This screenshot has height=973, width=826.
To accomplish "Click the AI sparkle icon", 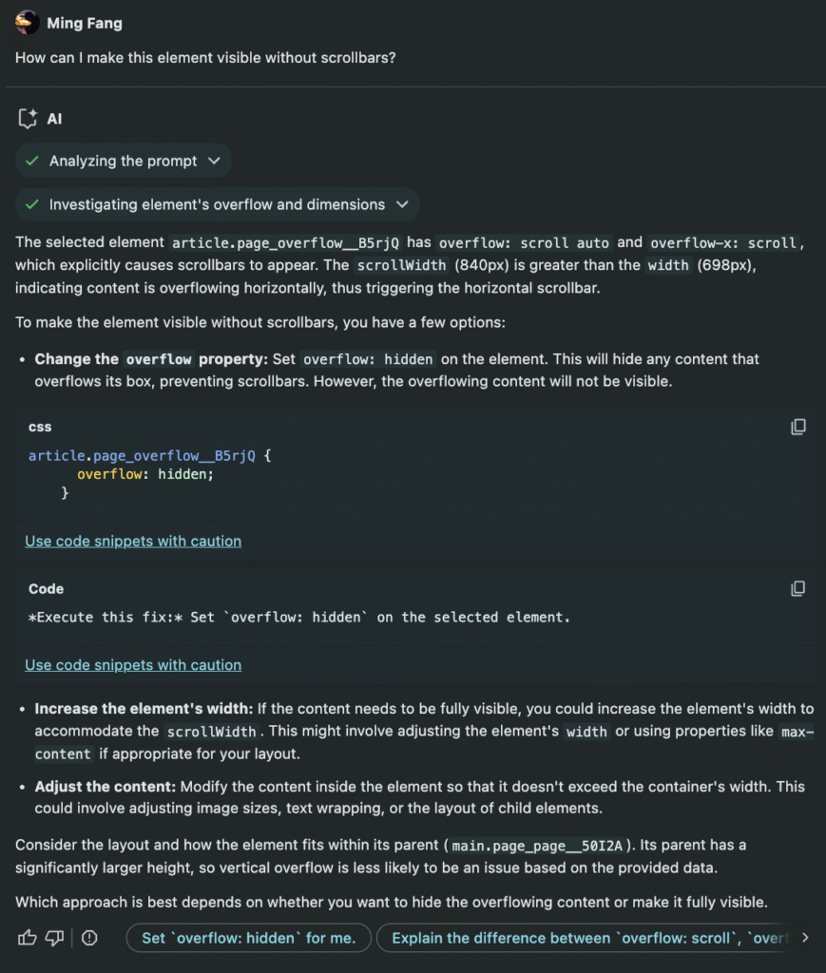I will [28, 119].
